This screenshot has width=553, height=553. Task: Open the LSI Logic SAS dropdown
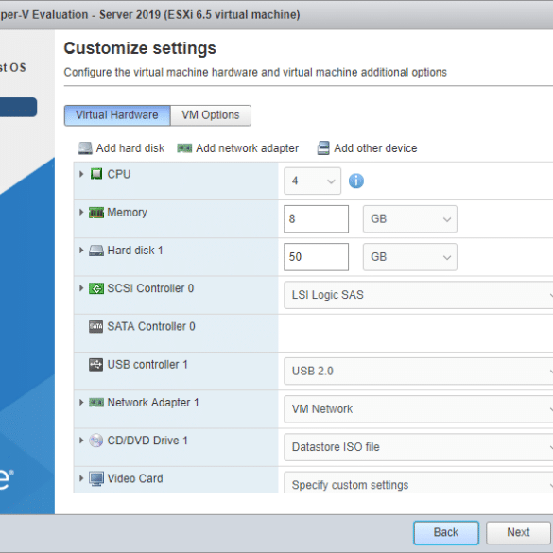tap(418, 295)
